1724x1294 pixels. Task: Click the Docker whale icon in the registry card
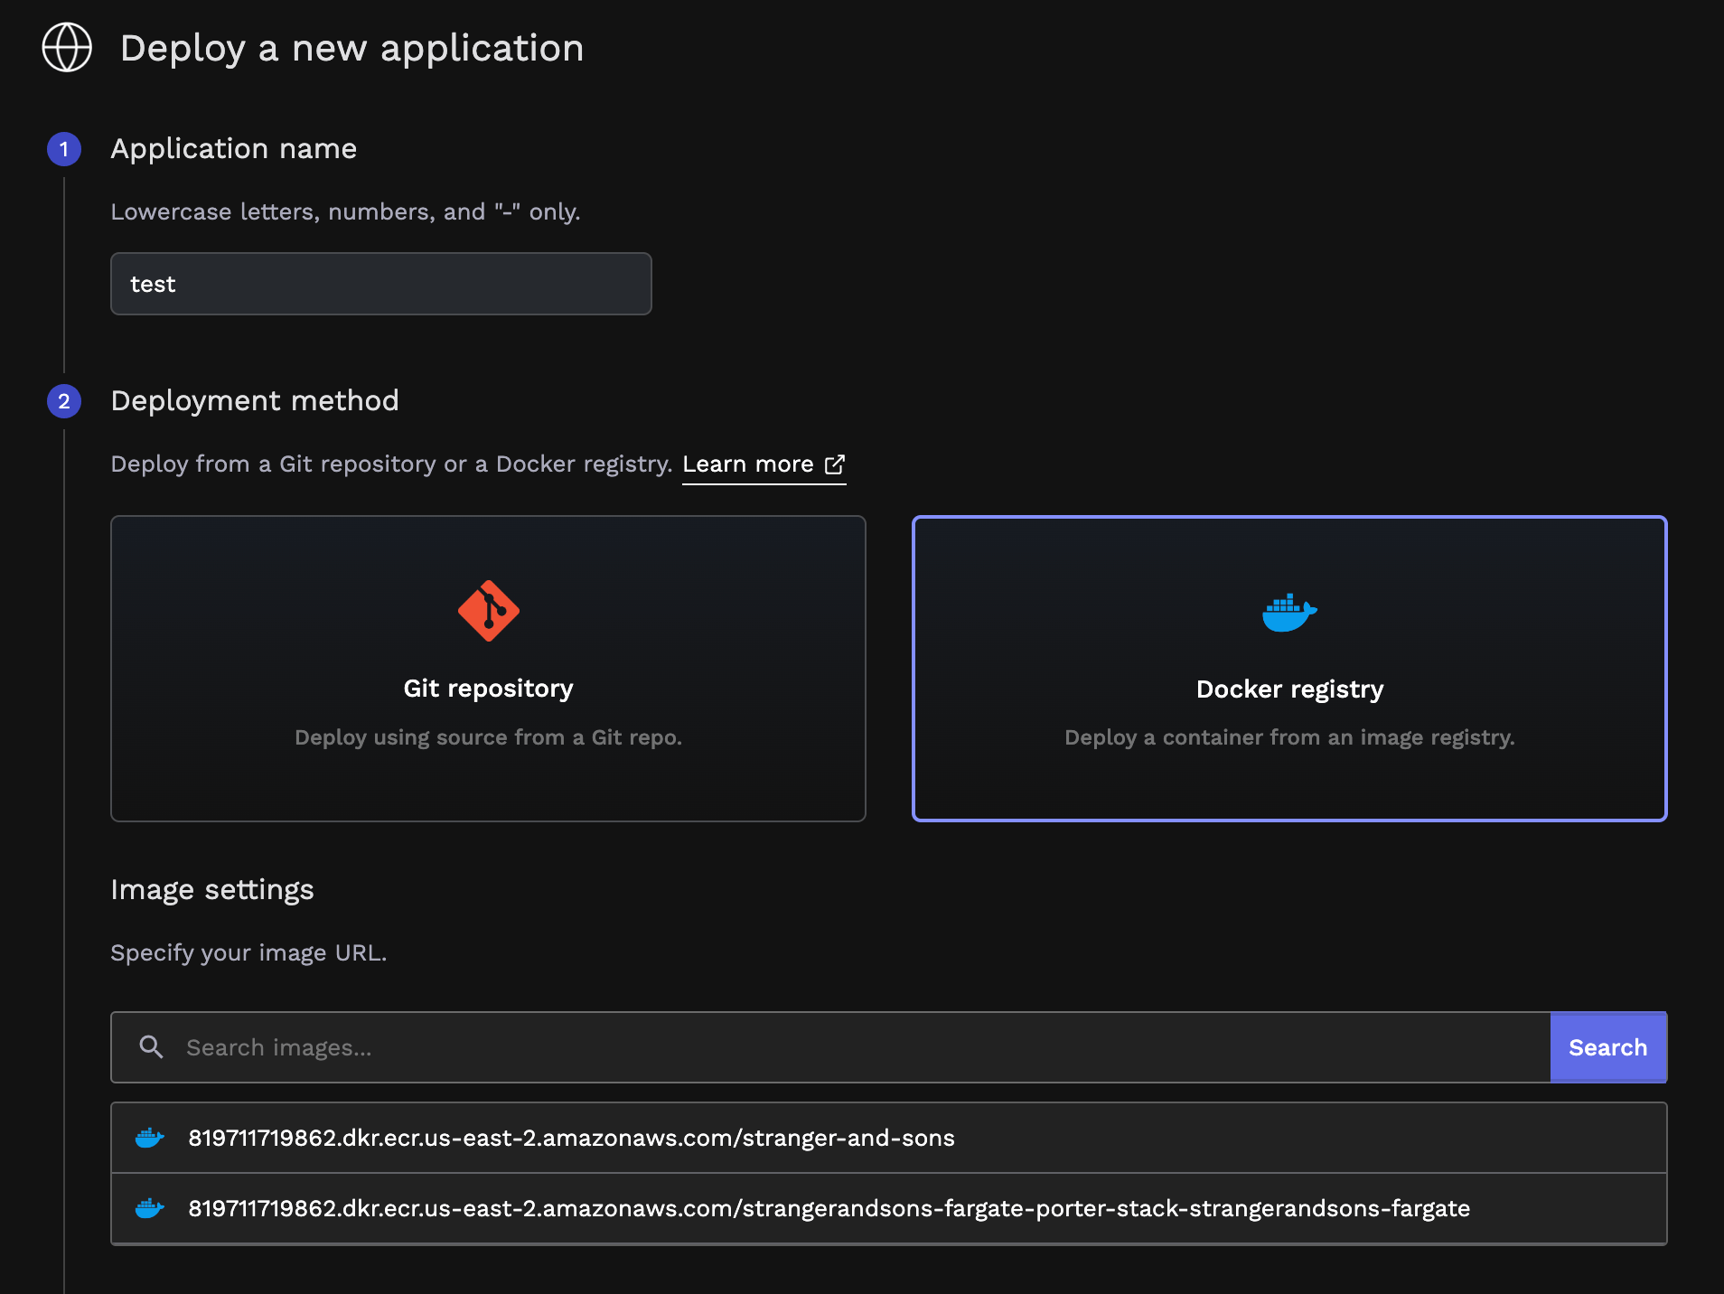coord(1289,613)
